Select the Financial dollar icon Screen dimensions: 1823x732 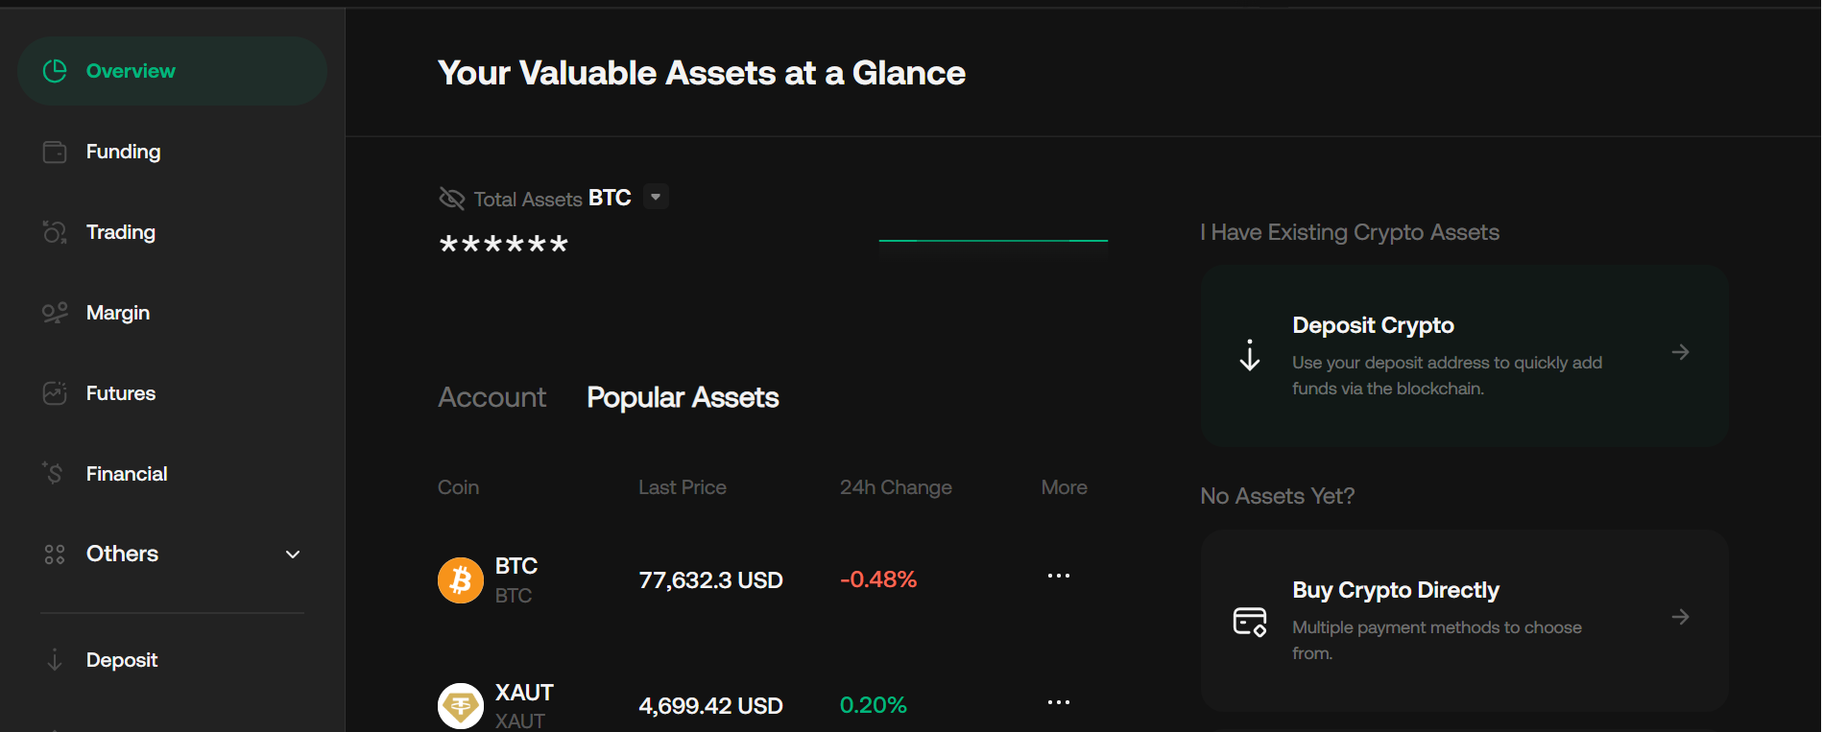(53, 472)
